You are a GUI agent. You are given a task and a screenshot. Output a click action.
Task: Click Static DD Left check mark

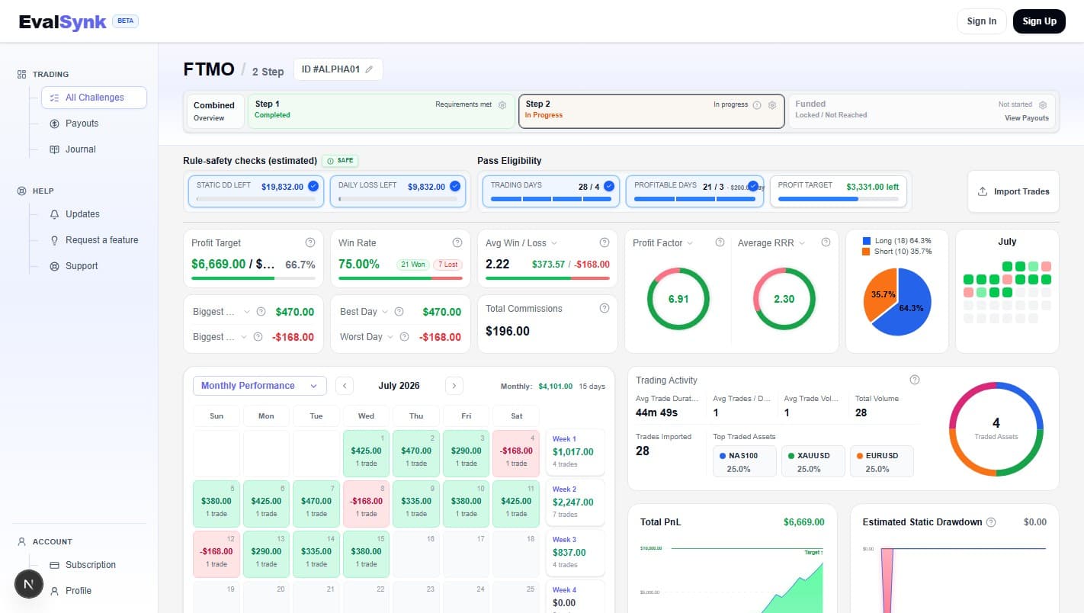pyautogui.click(x=313, y=186)
